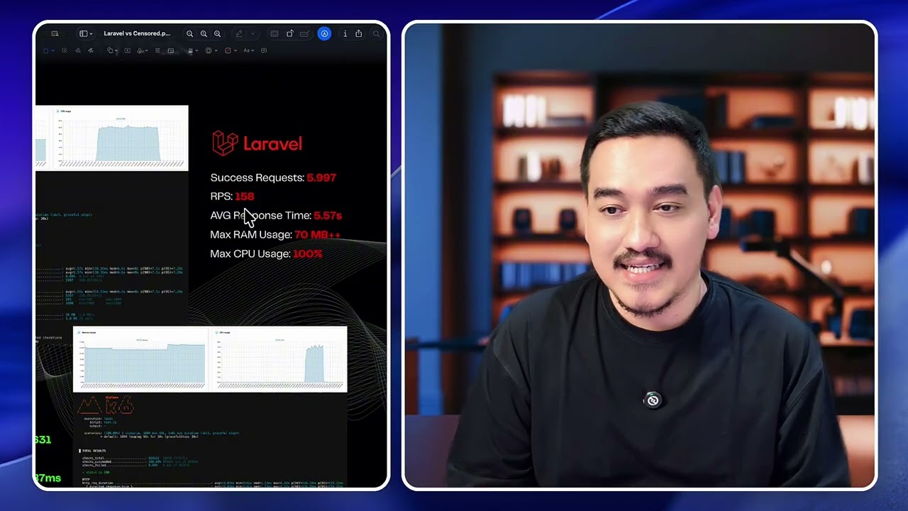Image resolution: width=908 pixels, height=511 pixels.
Task: Click the zoom out magnifier
Action: pyautogui.click(x=189, y=33)
